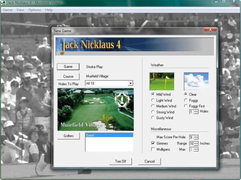Click the wind flag weather image
Viewport: 241px width, 180px height.
161,81
